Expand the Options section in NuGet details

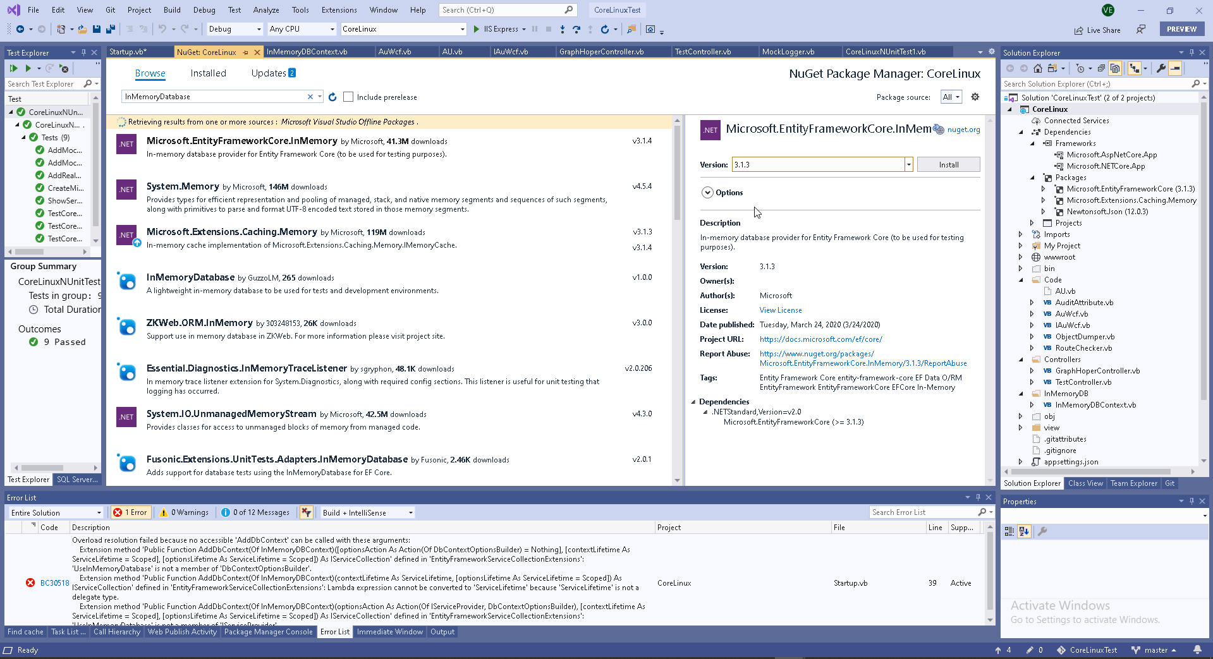[x=707, y=192]
